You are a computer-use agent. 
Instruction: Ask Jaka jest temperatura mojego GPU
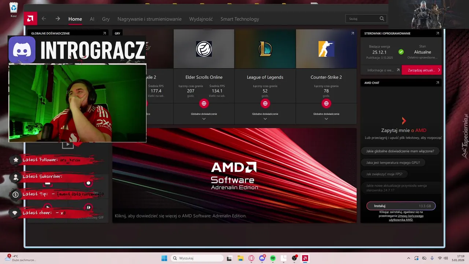pos(393,162)
